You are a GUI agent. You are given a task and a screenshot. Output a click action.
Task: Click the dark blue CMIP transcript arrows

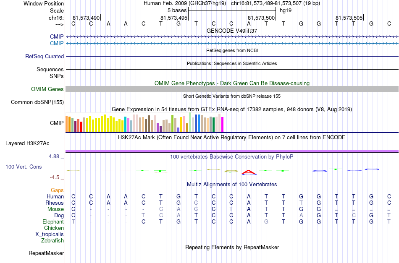tap(232, 37)
